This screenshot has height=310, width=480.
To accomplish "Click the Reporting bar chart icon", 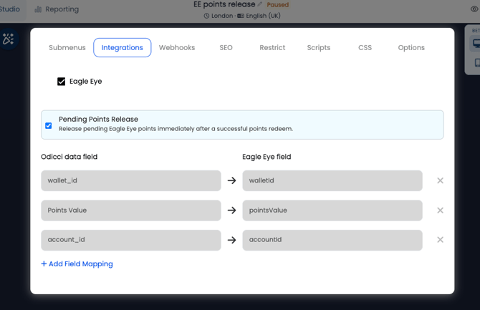I will point(38,9).
